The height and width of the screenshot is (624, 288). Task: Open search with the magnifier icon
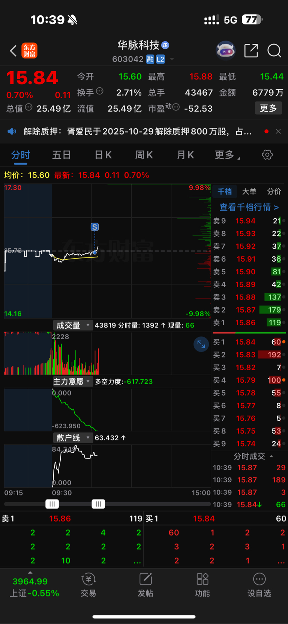pos(274,51)
